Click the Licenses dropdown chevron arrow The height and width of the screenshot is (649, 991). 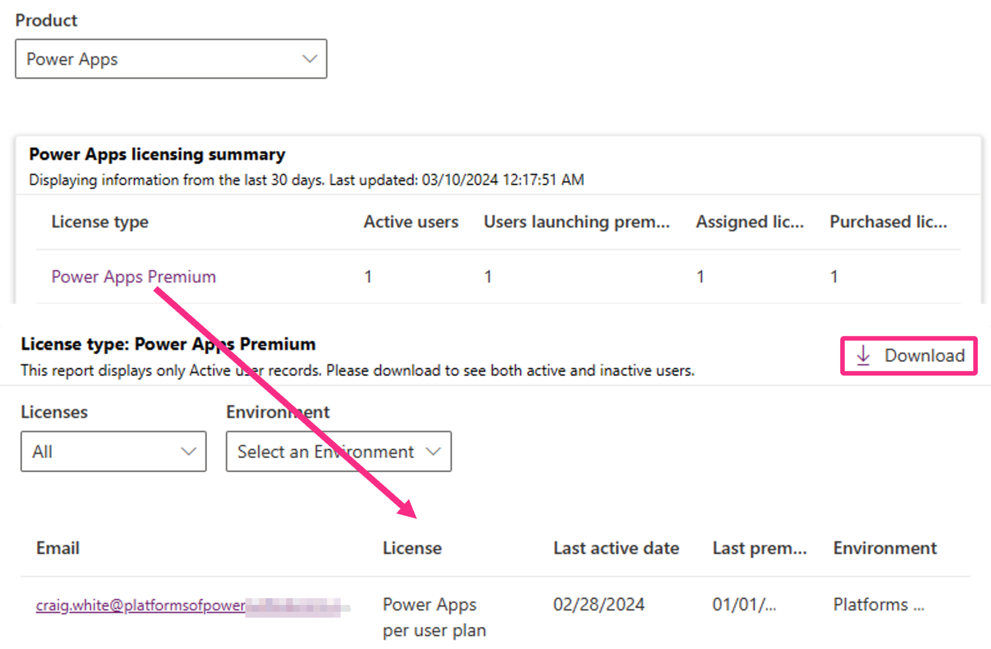coord(189,451)
